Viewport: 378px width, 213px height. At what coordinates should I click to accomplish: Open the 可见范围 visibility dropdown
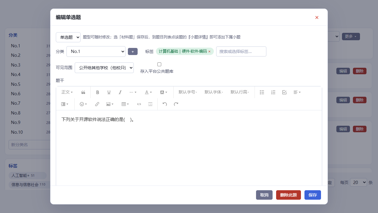click(104, 68)
